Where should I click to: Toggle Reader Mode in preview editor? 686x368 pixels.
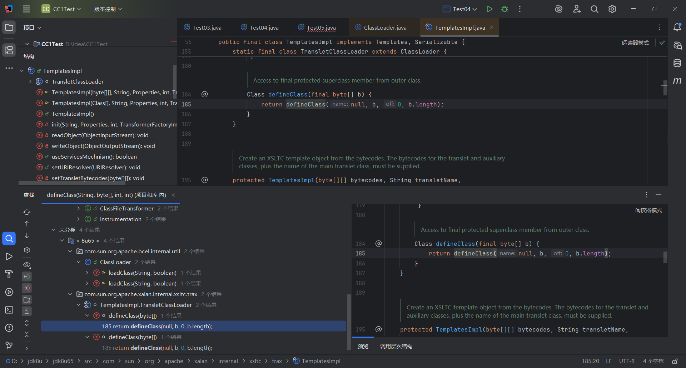coord(648,210)
